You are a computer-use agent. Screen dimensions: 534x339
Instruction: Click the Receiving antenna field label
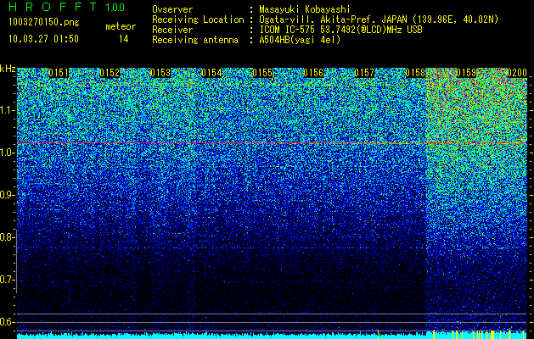(195, 40)
